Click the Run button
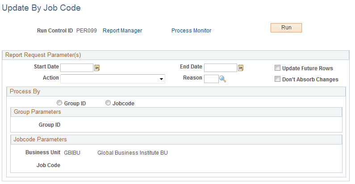355x184 pixels. (x=286, y=28)
